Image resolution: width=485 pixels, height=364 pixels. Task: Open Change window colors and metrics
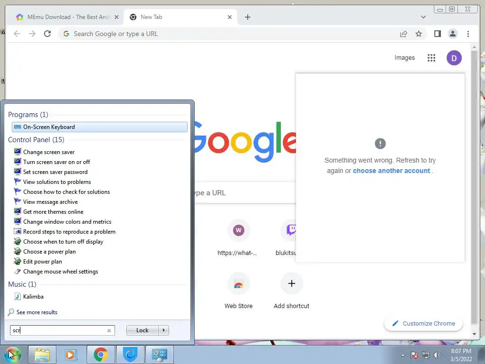[x=67, y=222]
